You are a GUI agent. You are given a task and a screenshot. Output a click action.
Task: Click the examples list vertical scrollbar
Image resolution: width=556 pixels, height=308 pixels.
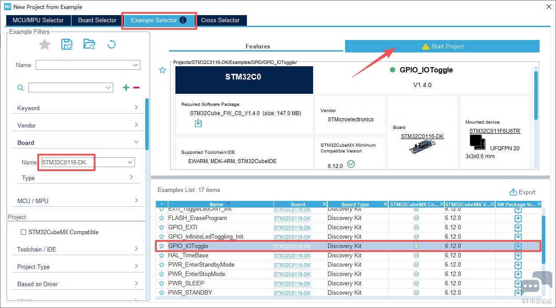pyautogui.click(x=544, y=240)
